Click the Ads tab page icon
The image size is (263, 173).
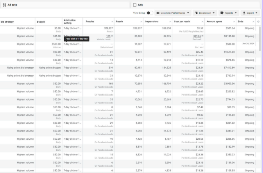coord(135,5)
